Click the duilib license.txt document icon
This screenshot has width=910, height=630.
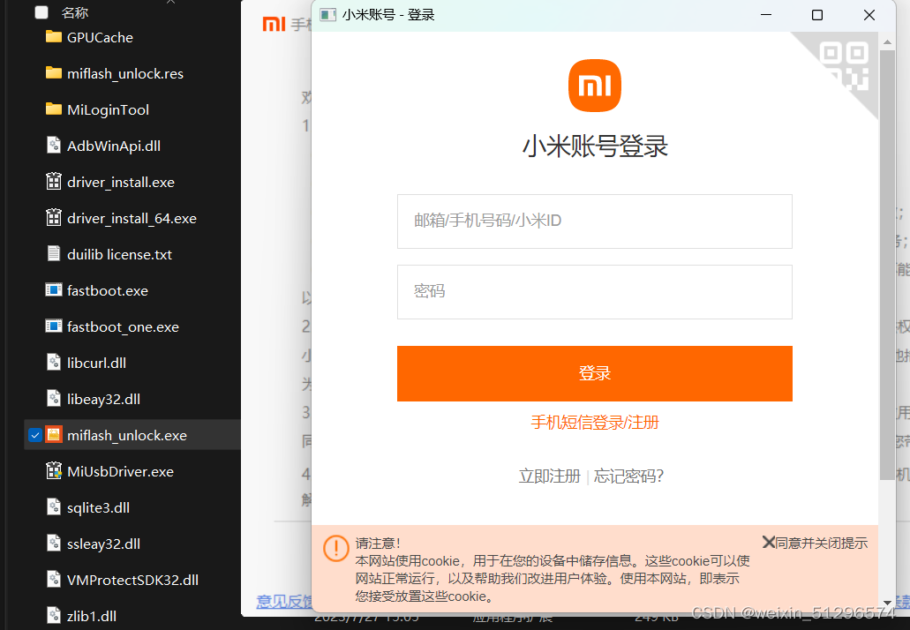(53, 253)
